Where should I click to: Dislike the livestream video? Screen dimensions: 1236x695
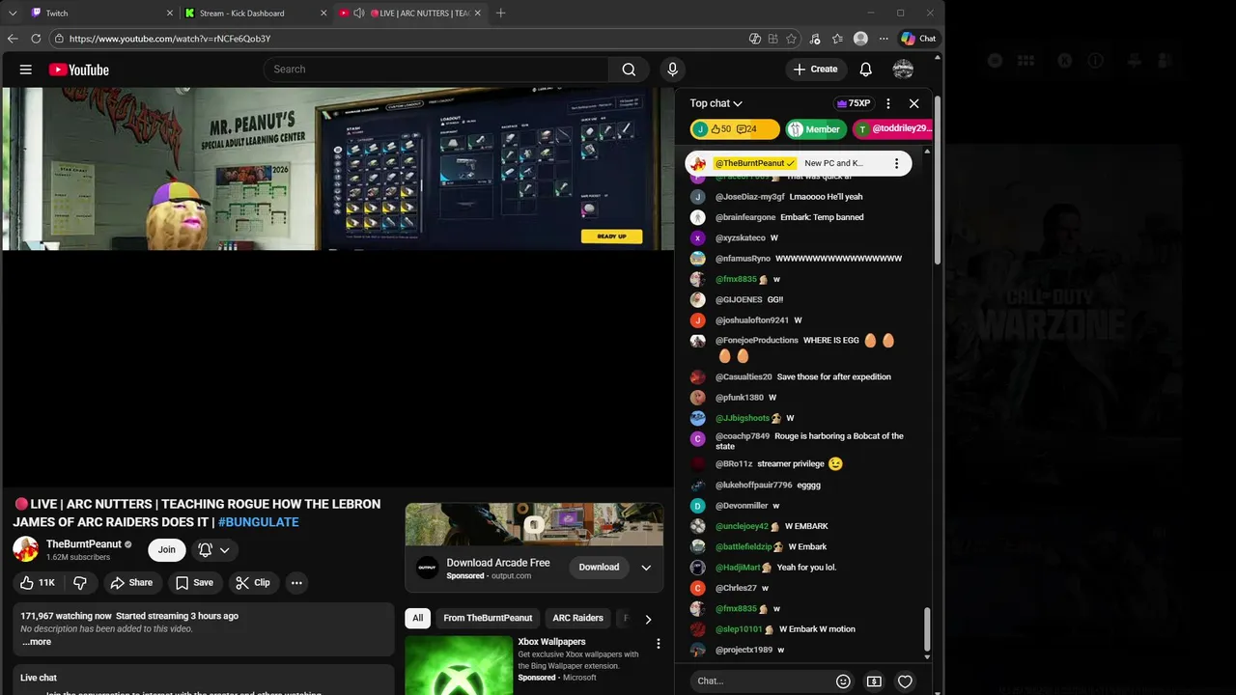(81, 582)
